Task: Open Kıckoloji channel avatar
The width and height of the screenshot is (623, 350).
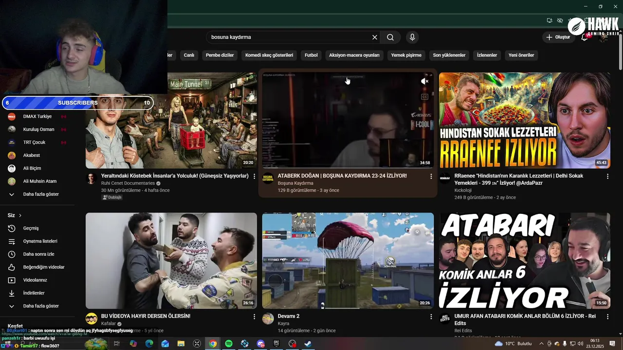Action: [x=445, y=178]
